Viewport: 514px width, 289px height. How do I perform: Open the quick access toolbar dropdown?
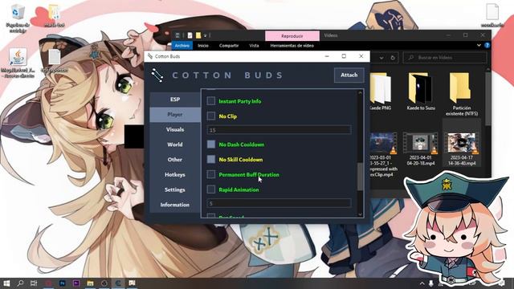pos(206,35)
